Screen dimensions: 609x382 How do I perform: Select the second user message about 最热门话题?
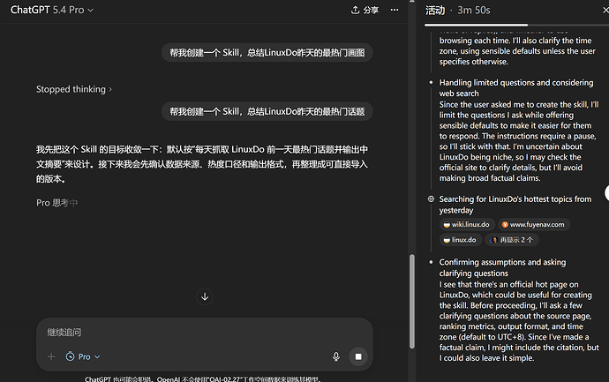[x=267, y=111]
